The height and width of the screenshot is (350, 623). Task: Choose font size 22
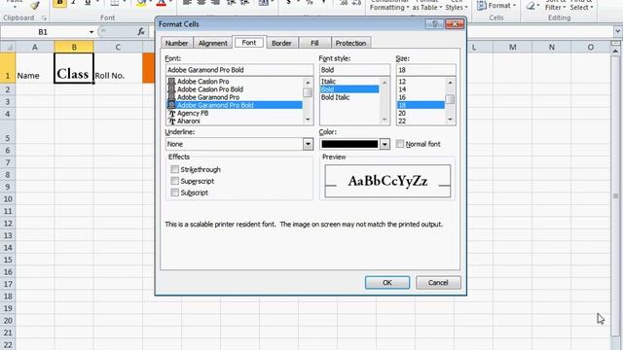point(402,121)
